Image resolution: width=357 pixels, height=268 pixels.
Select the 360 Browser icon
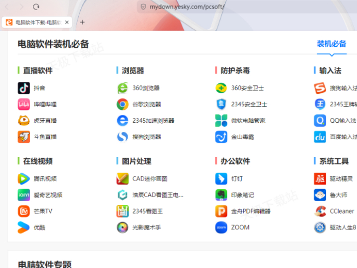click(123, 88)
